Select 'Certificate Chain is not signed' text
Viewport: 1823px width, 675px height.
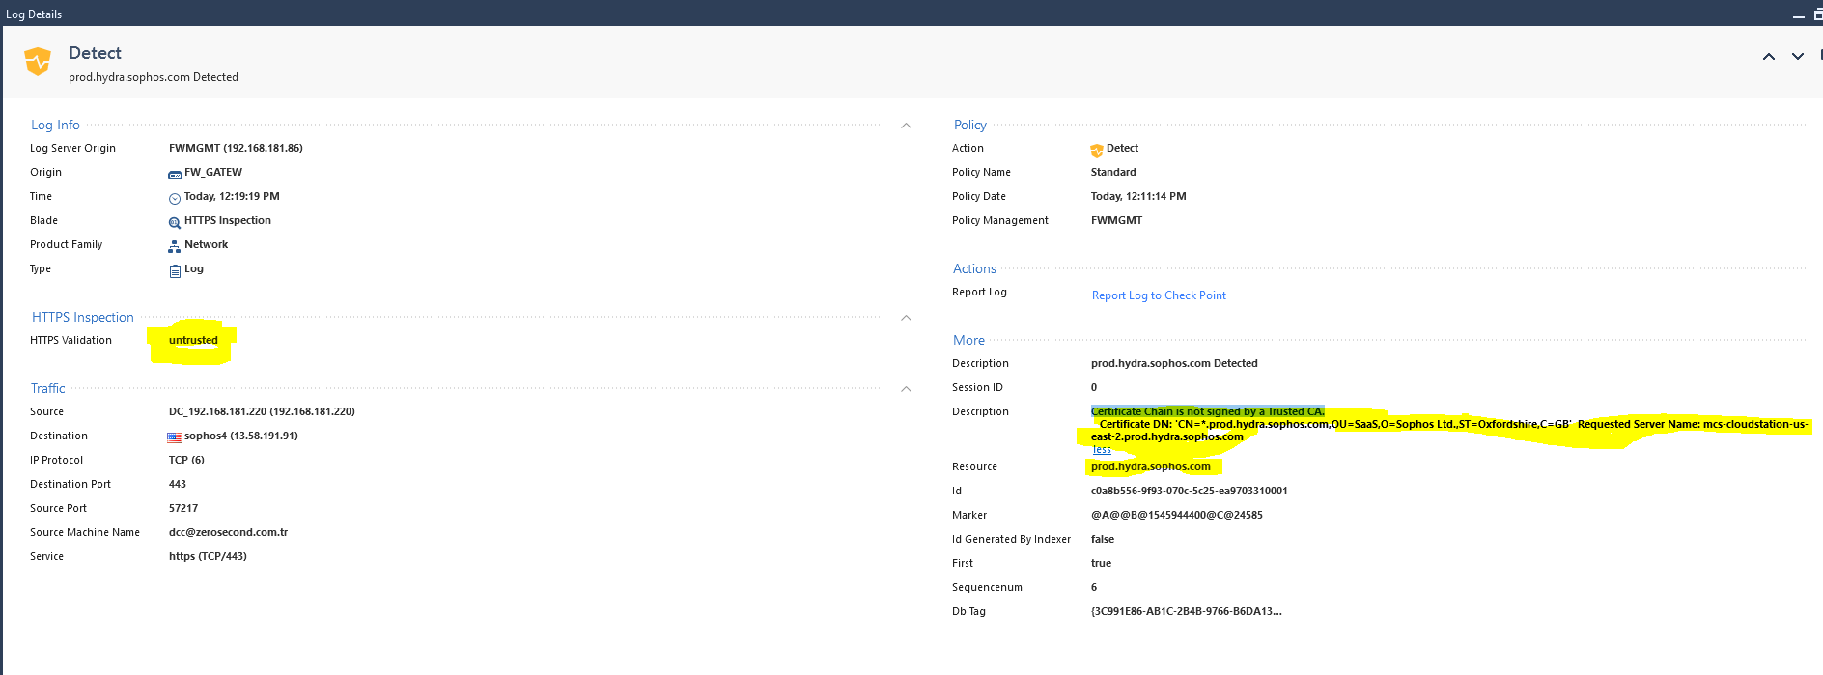pyautogui.click(x=1208, y=411)
